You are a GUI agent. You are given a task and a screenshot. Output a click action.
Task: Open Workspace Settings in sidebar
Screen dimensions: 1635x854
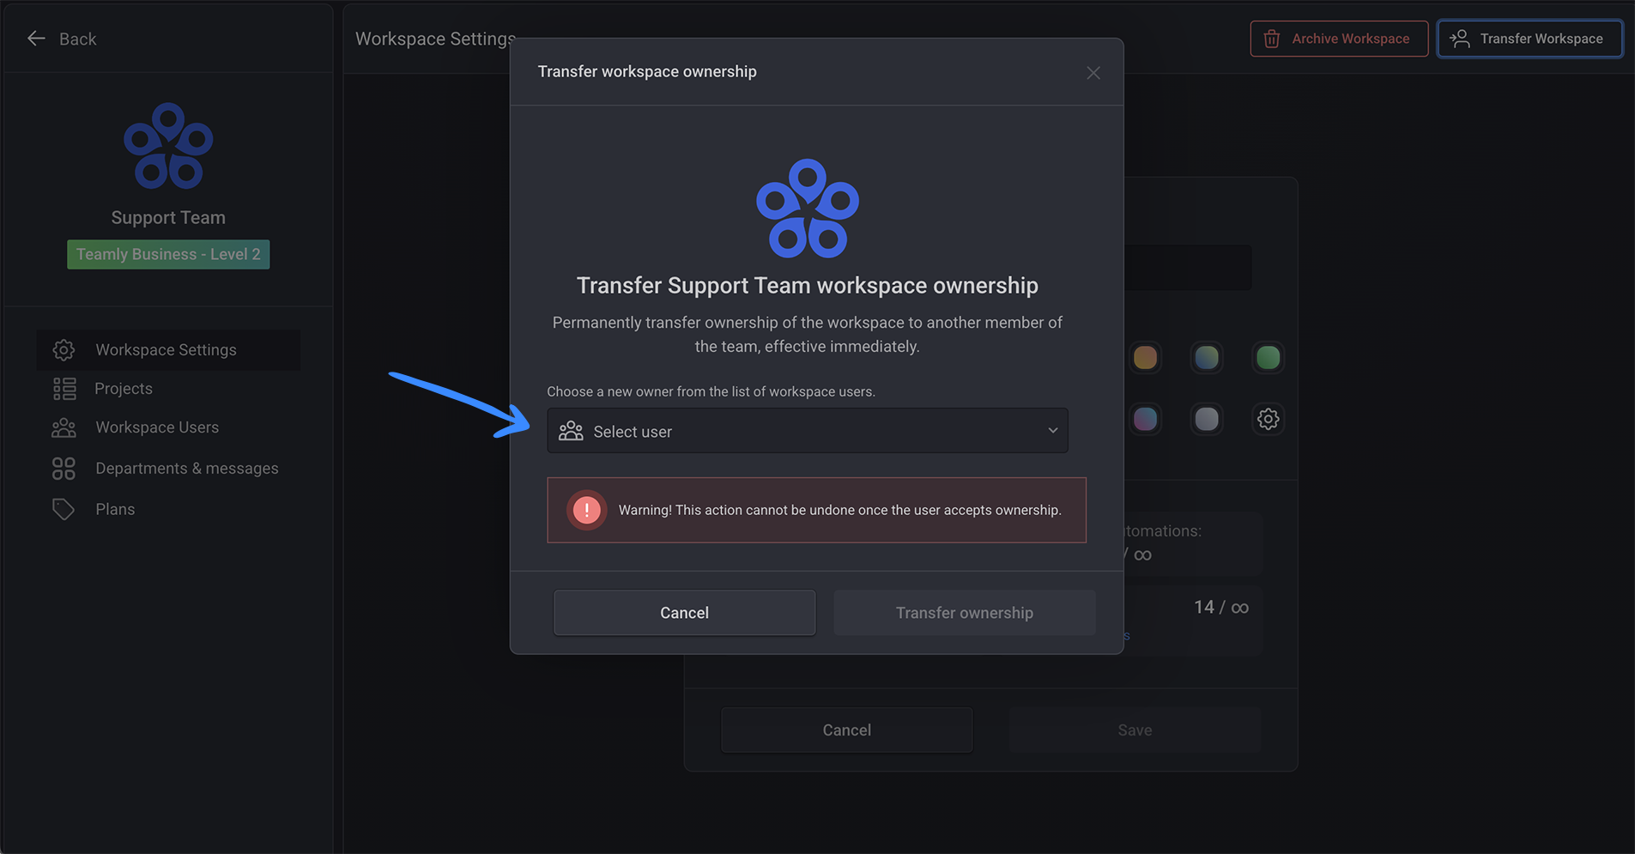[x=168, y=349]
